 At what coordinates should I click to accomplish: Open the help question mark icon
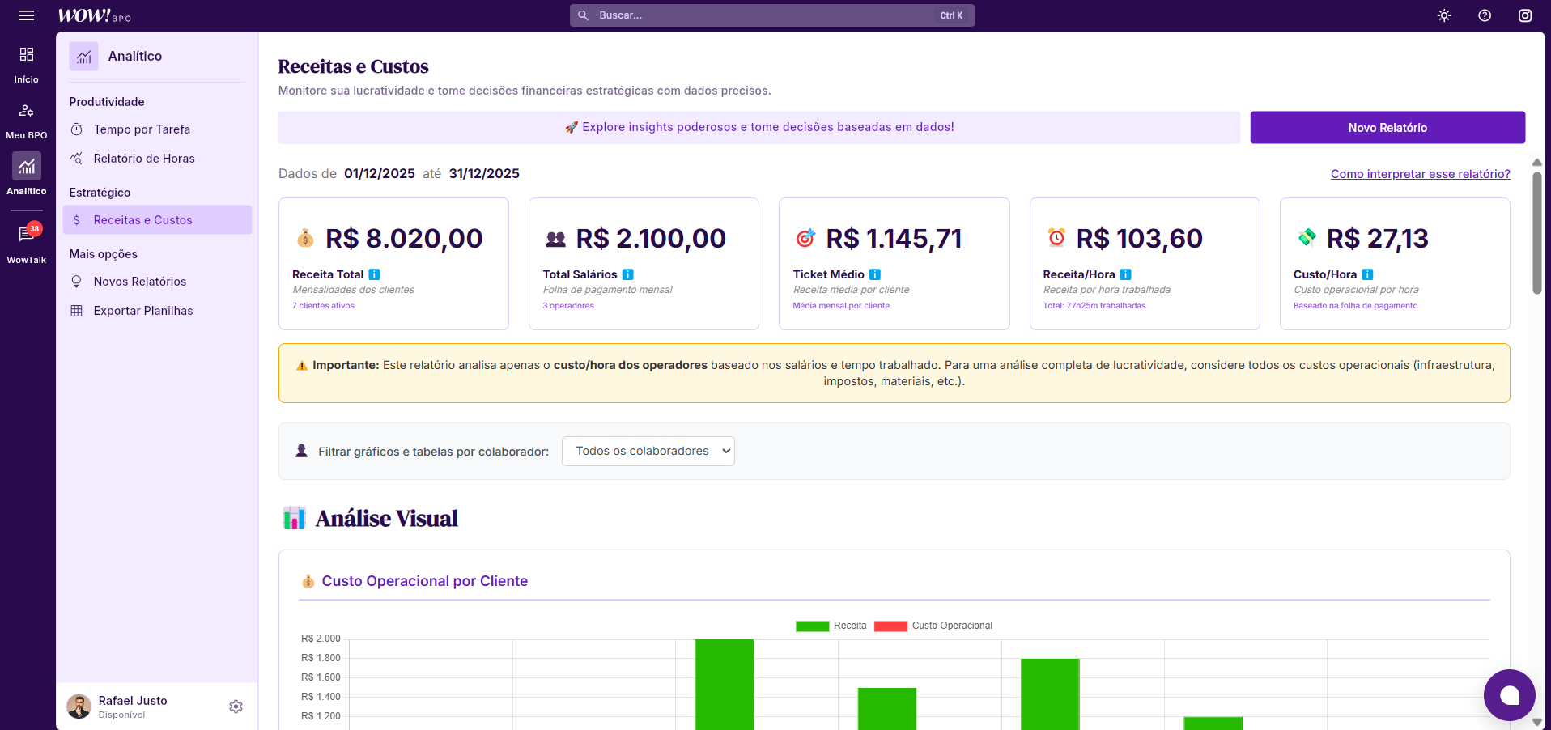[1485, 15]
